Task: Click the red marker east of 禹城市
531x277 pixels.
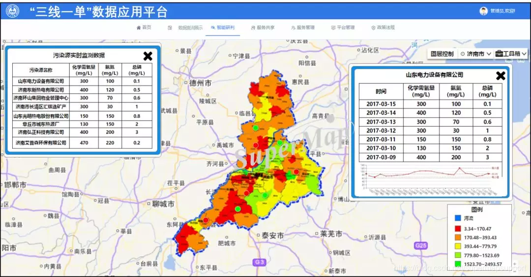Action: coord(256,145)
